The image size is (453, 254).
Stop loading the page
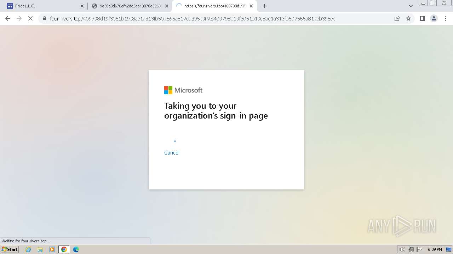coord(30,18)
